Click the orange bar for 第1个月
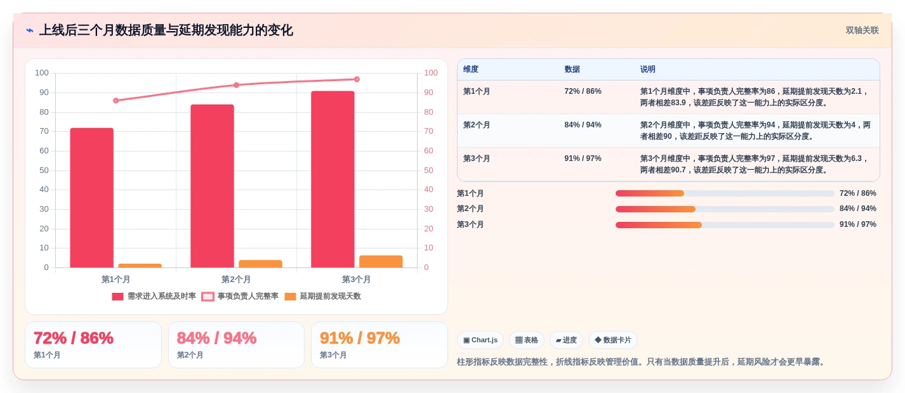The image size is (905, 393). [x=140, y=266]
